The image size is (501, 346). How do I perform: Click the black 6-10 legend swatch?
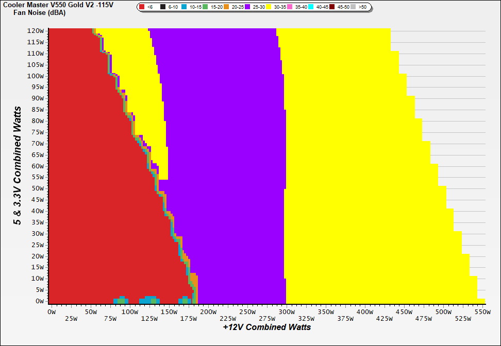pyautogui.click(x=163, y=7)
